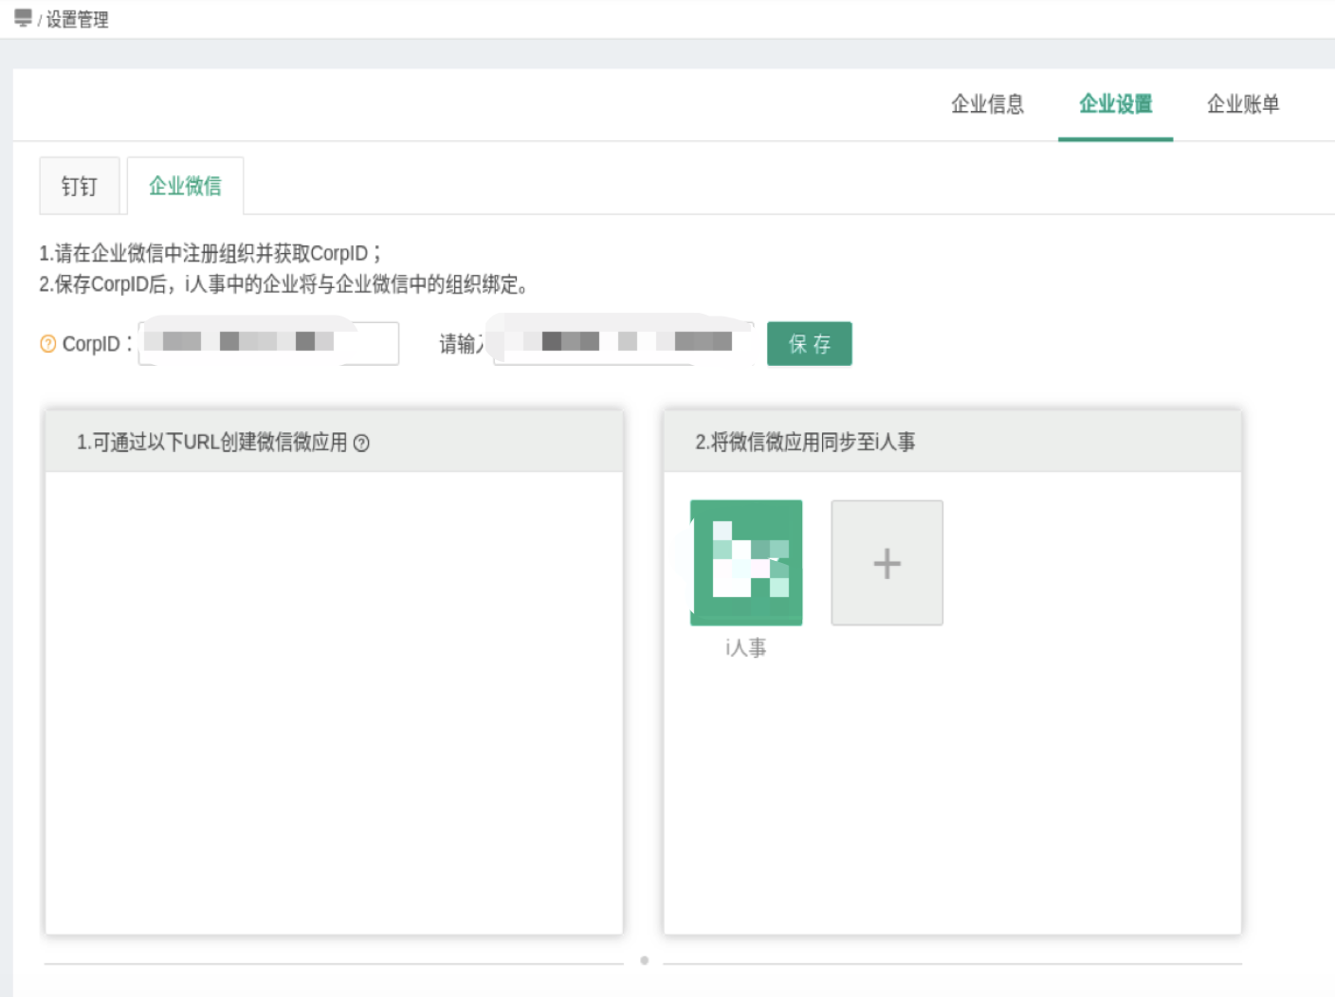
Task: Click the heading 2.将微信微应用同步至i人事
Action: click(x=805, y=442)
